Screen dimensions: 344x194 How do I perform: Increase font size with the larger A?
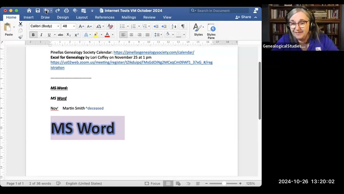point(81,26)
